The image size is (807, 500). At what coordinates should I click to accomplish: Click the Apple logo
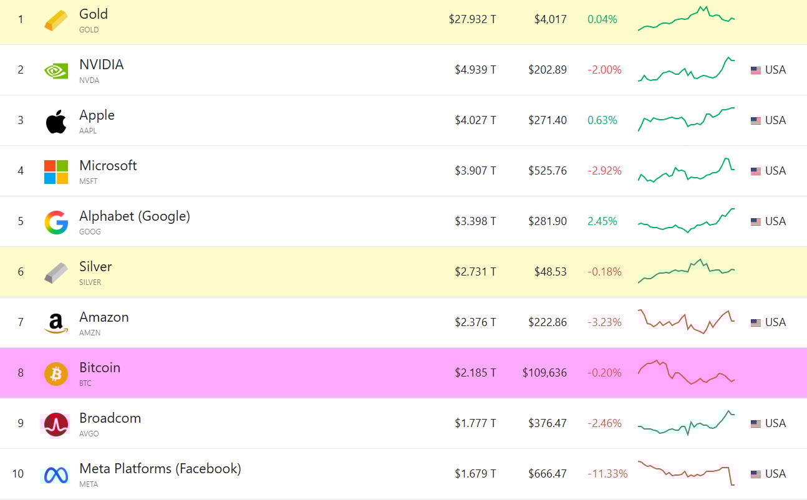[56, 120]
